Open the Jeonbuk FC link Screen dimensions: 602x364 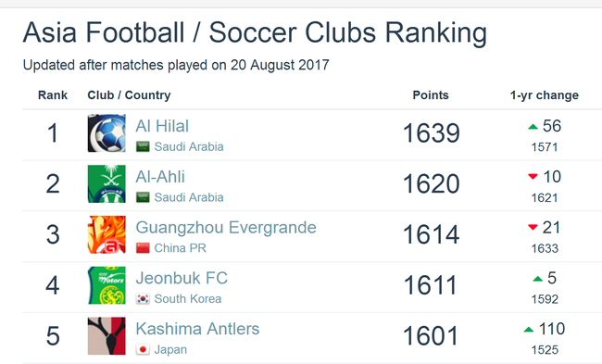point(182,278)
